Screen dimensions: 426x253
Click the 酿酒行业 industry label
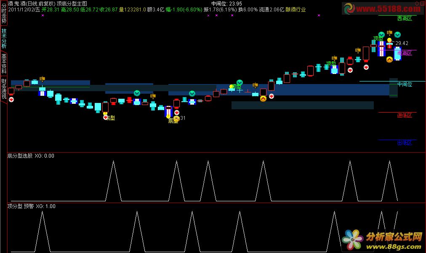click(x=296, y=10)
